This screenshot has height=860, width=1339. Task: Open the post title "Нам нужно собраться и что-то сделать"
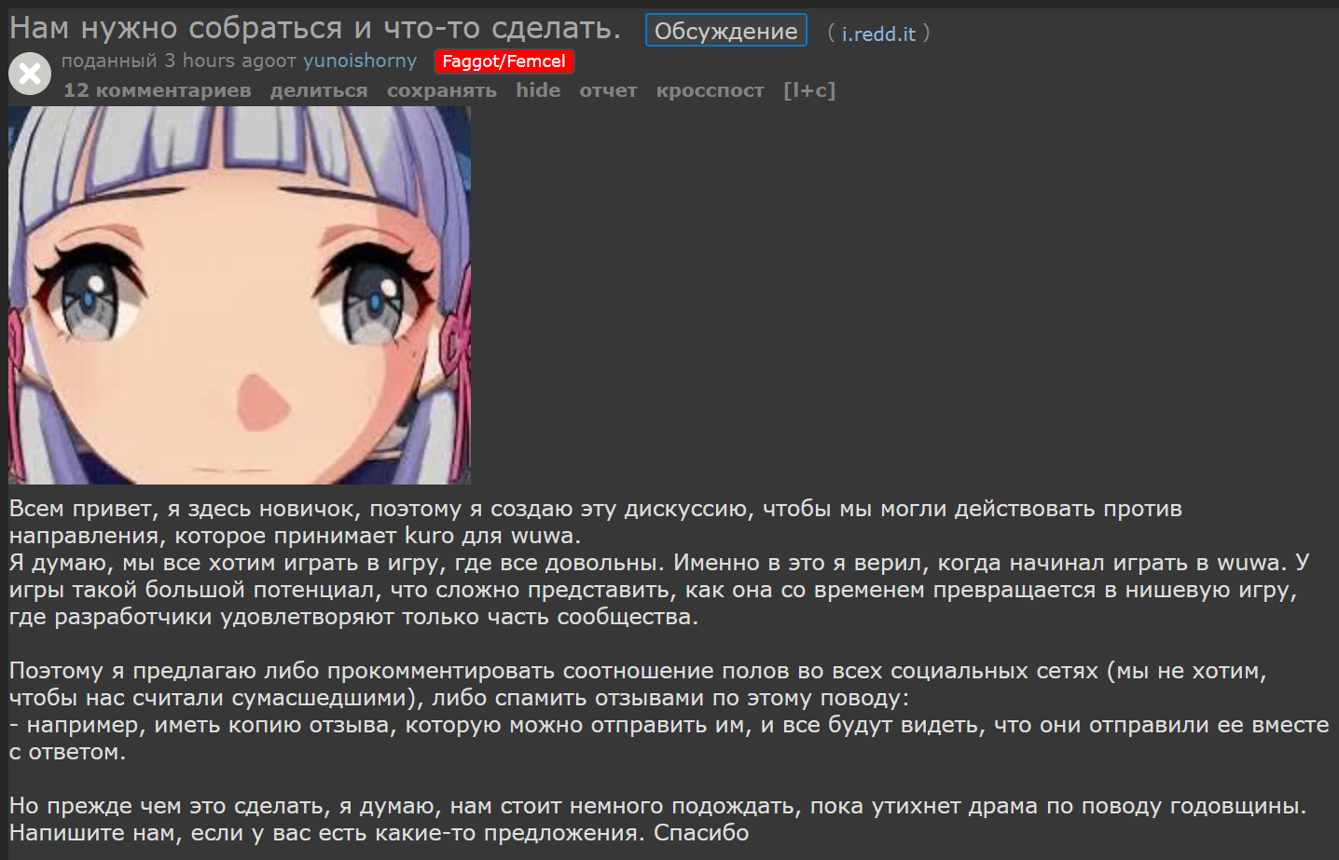pyautogui.click(x=315, y=29)
